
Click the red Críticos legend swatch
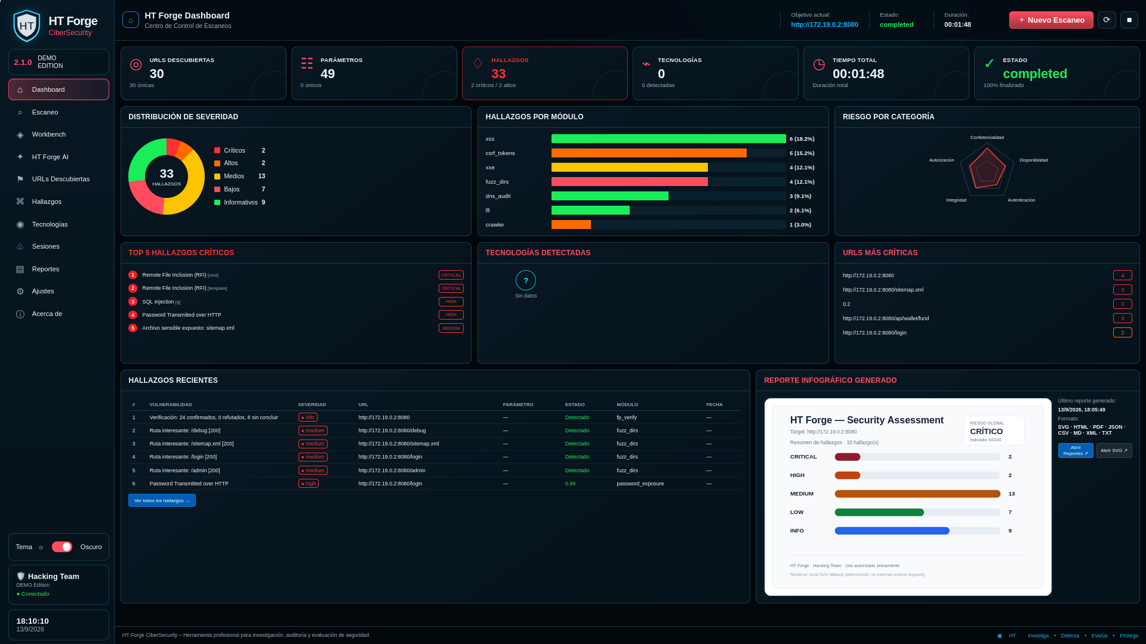[217, 151]
